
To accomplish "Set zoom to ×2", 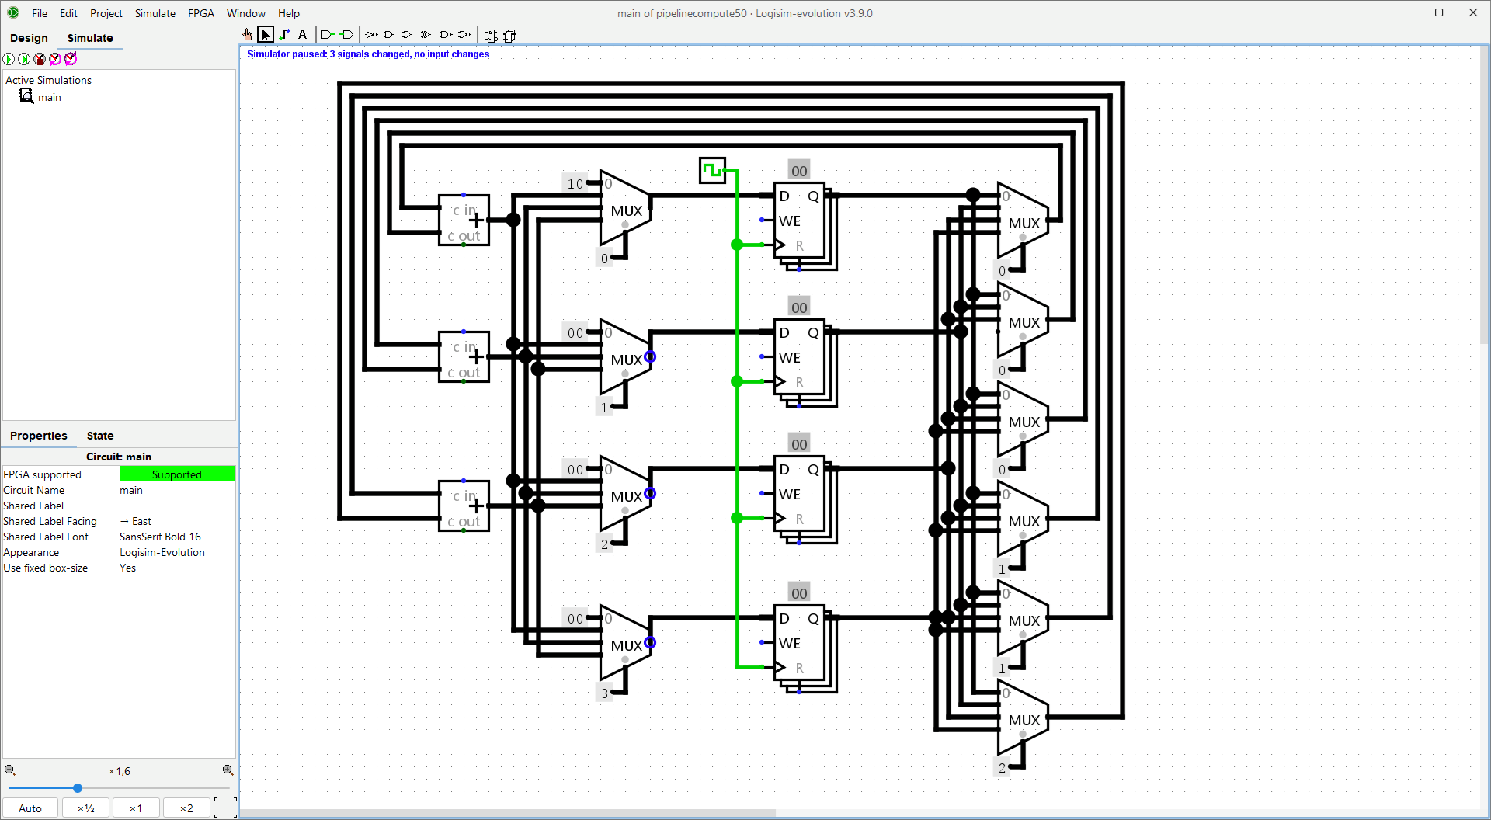I will point(186,808).
